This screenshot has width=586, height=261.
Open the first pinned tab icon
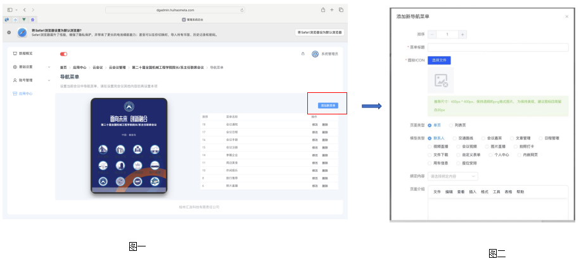point(7,20)
